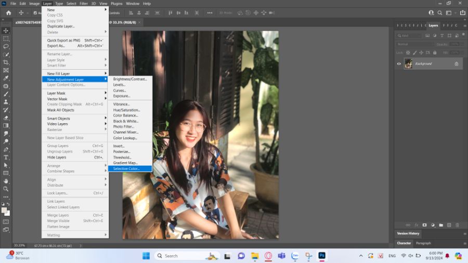Open the layer Opacity dropdown
The width and height of the screenshot is (468, 263).
(462, 44)
